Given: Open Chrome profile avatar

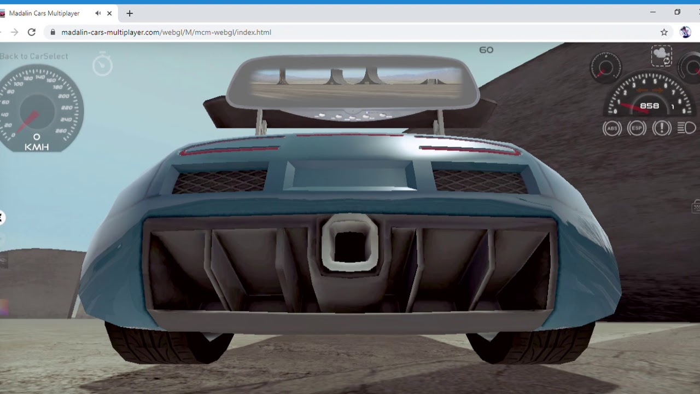Looking at the screenshot, I should click(x=685, y=32).
